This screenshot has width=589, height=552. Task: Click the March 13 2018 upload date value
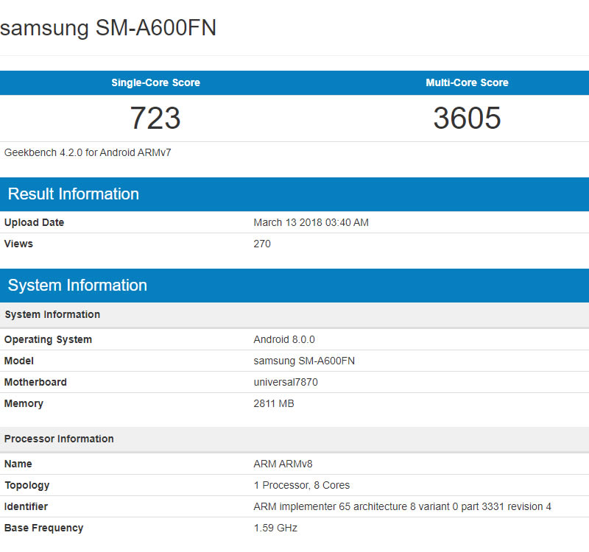pyautogui.click(x=311, y=222)
